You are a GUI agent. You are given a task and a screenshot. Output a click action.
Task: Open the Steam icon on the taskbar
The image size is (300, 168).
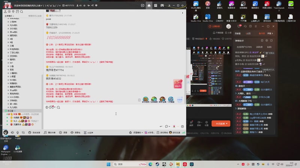pos(157,164)
